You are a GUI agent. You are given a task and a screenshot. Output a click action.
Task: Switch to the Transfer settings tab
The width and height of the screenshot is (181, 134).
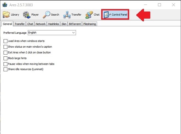[19, 24]
